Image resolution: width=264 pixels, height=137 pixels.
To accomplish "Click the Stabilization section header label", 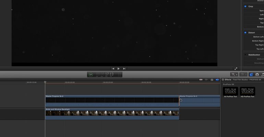I will (x=254, y=55).
